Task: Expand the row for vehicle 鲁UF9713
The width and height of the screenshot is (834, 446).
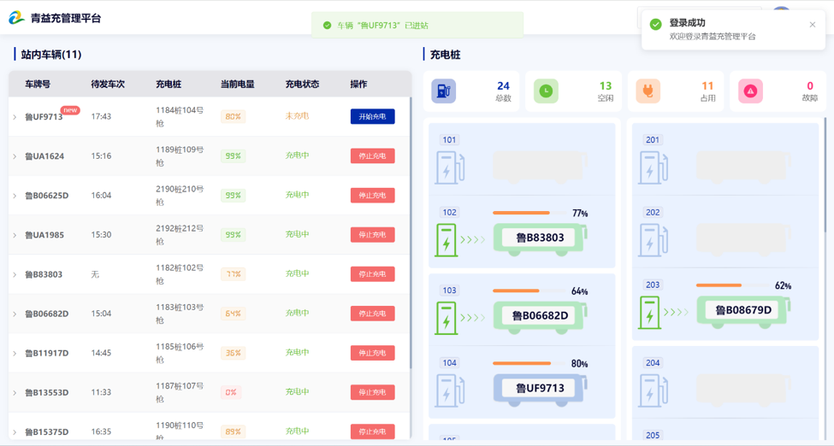Action: coord(15,117)
